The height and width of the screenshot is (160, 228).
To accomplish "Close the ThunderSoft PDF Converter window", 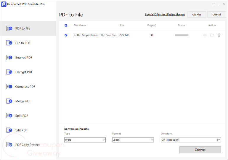I will pos(224,4).
